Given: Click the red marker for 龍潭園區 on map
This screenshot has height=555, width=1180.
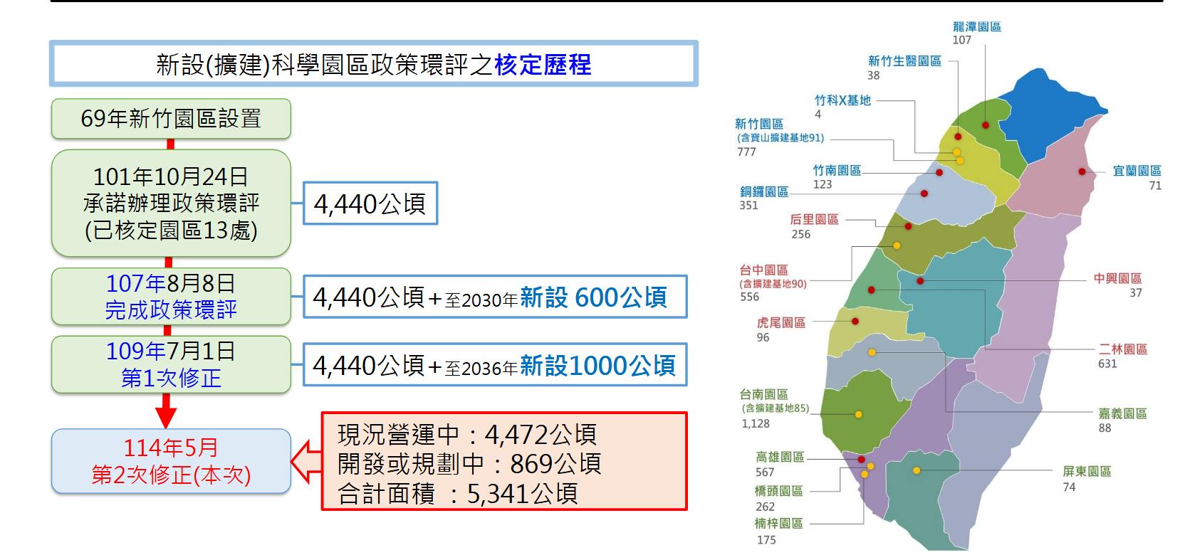Looking at the screenshot, I should [x=986, y=125].
